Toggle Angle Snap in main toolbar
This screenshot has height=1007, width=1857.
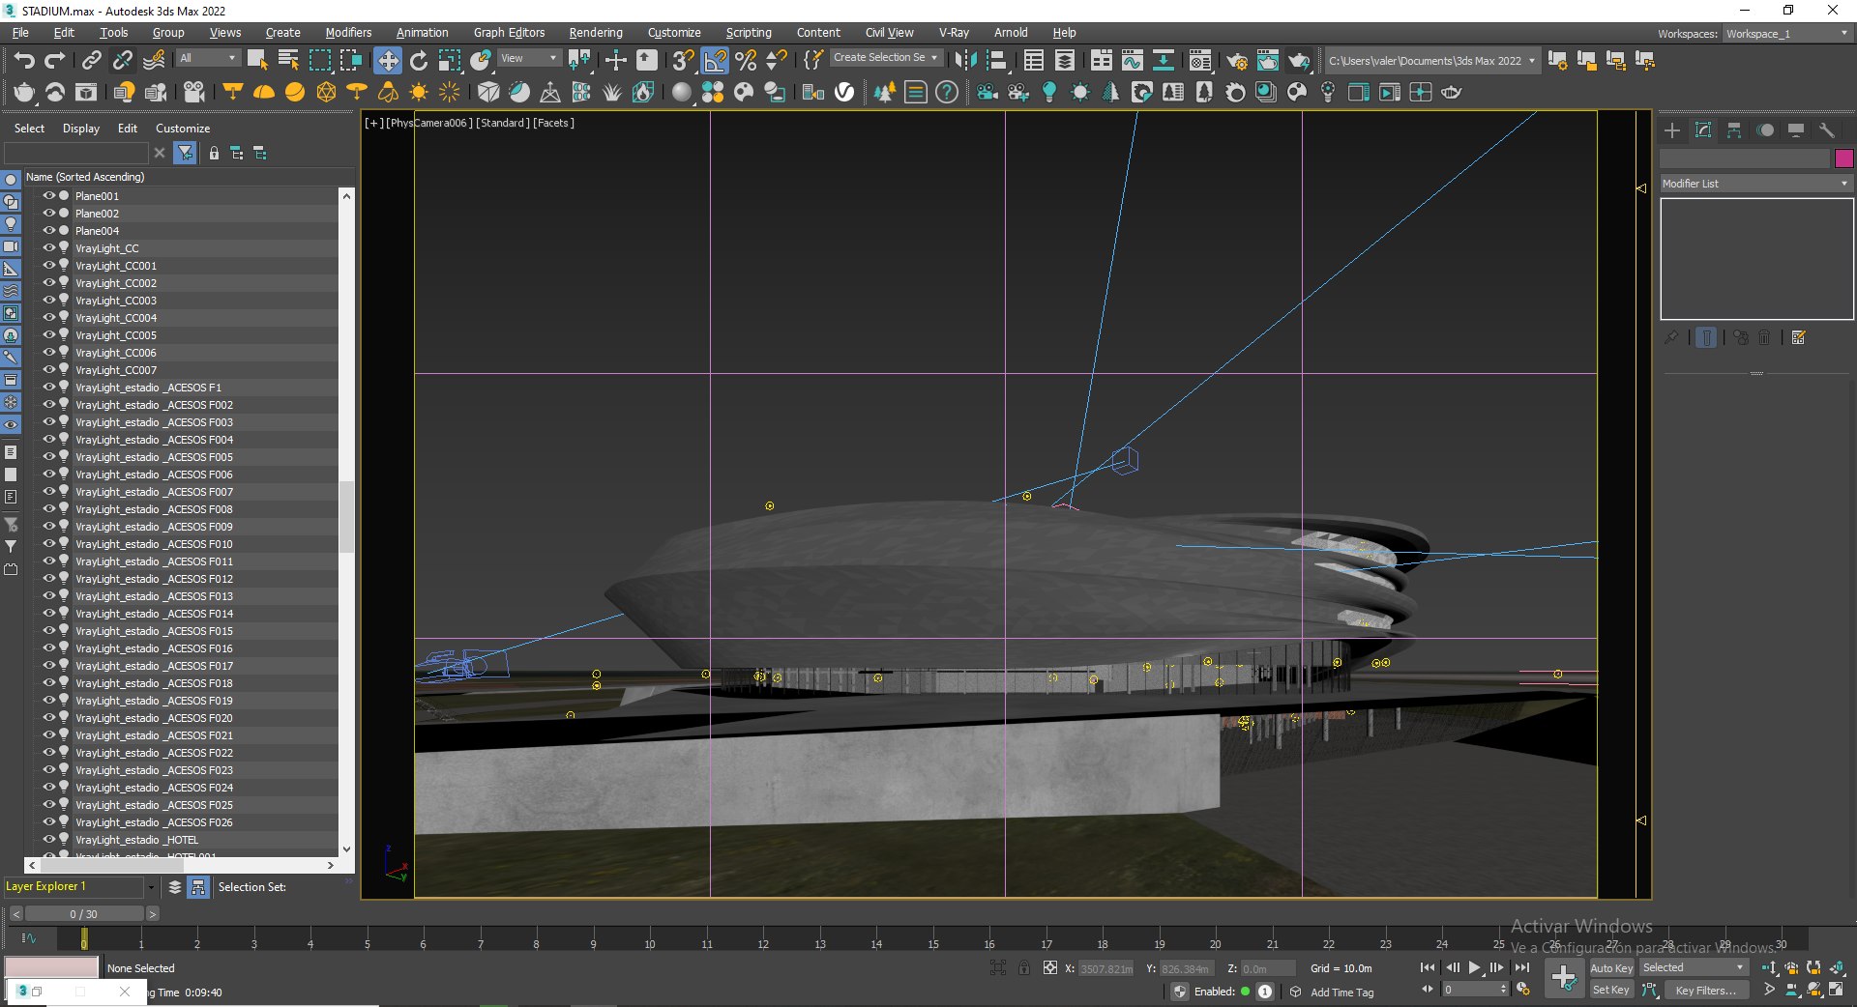[715, 60]
